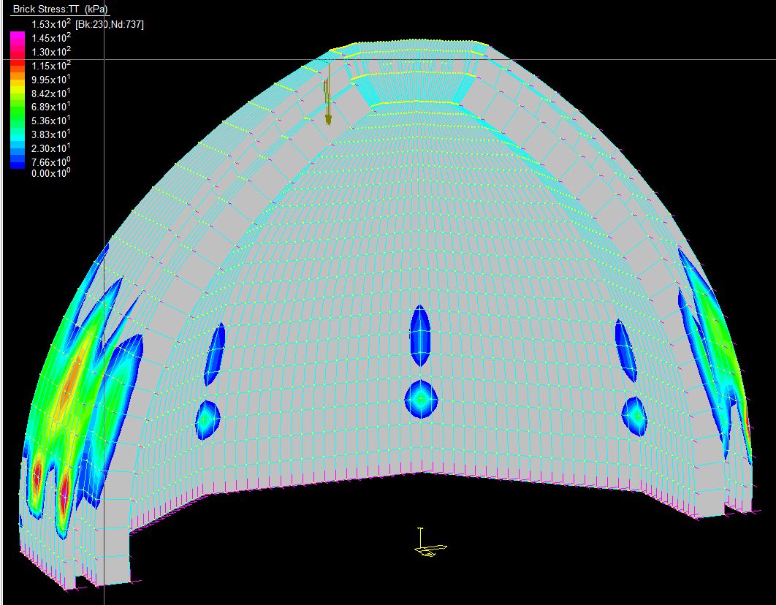This screenshot has width=776, height=605.
Task: Click the dark blue swatch at legend bottom
Action: coord(18,165)
